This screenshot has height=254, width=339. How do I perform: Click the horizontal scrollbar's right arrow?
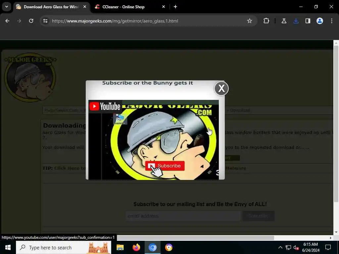331,238
